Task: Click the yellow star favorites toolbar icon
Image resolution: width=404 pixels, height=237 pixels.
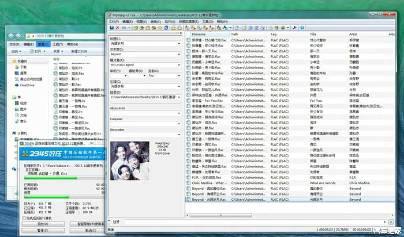Action: click(x=159, y=27)
